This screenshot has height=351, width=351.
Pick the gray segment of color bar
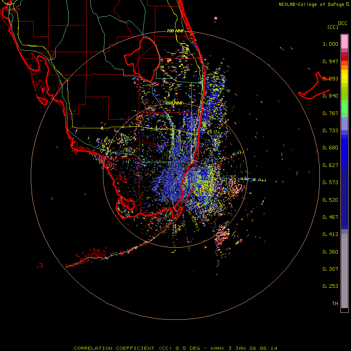point(344,271)
